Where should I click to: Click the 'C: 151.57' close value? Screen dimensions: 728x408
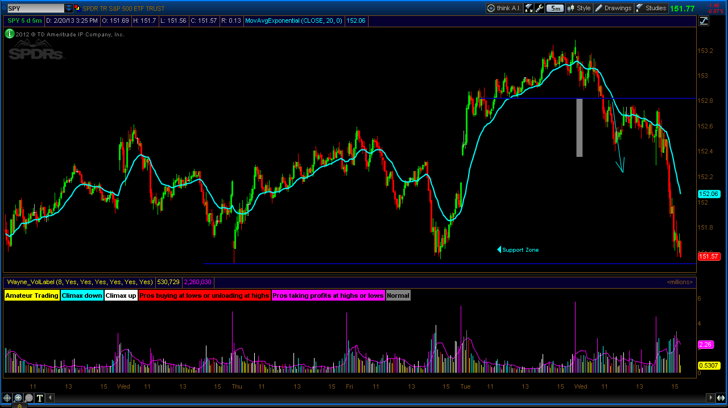coord(204,20)
